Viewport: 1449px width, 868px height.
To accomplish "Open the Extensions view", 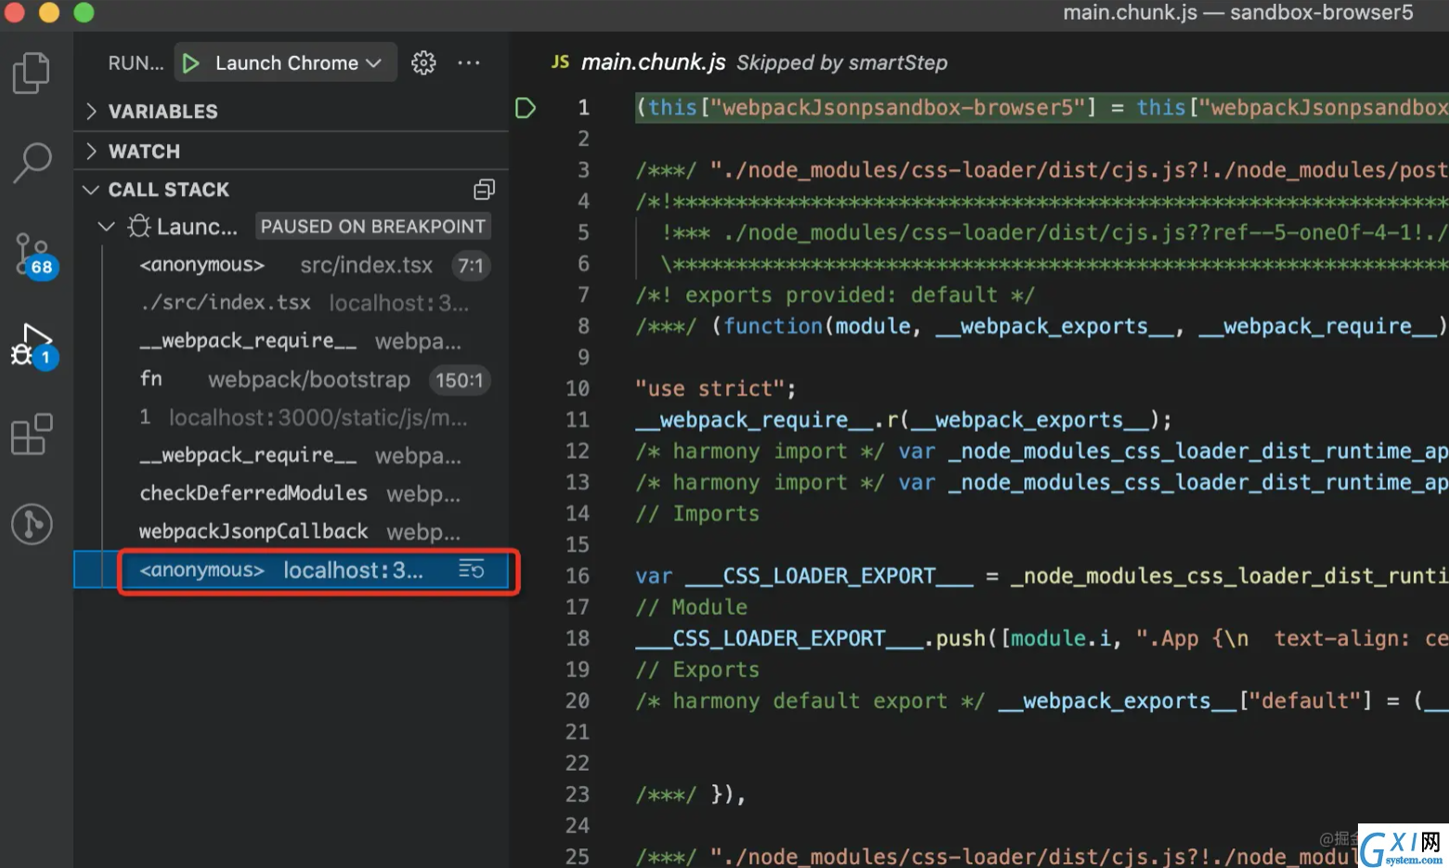I will coord(32,434).
